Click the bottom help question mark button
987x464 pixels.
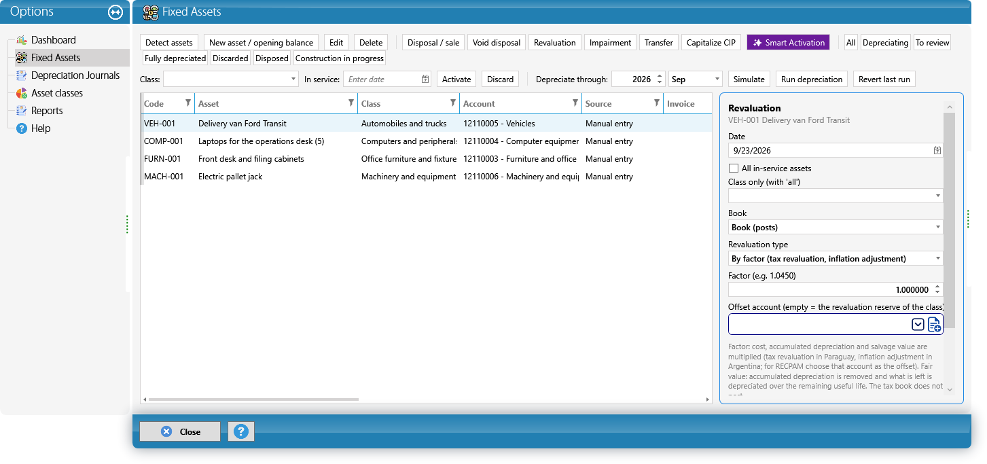[x=241, y=431]
